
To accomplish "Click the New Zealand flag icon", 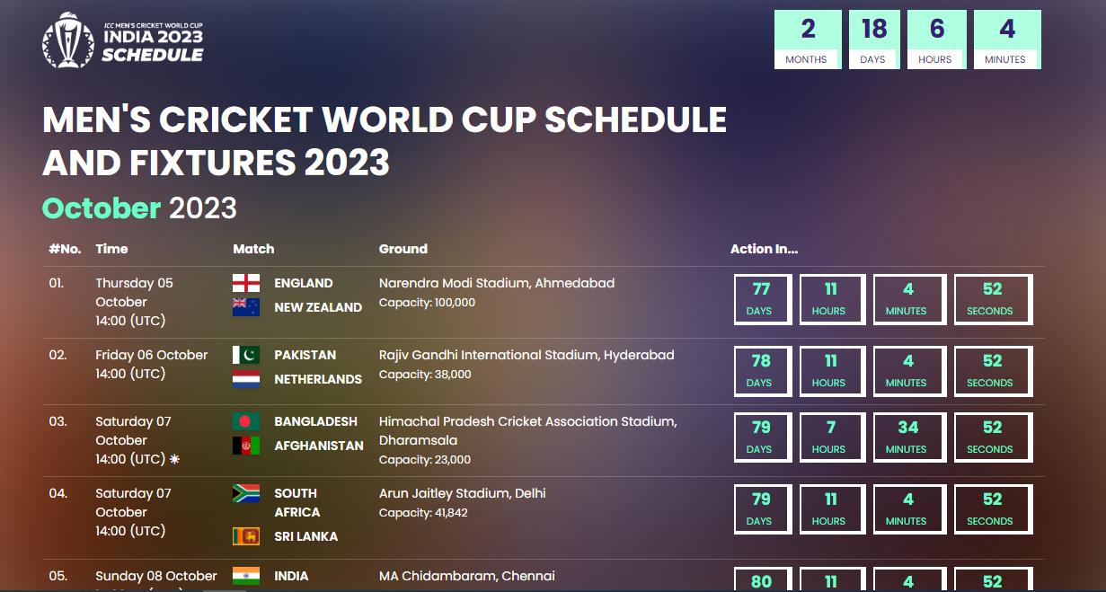I will tap(244, 305).
